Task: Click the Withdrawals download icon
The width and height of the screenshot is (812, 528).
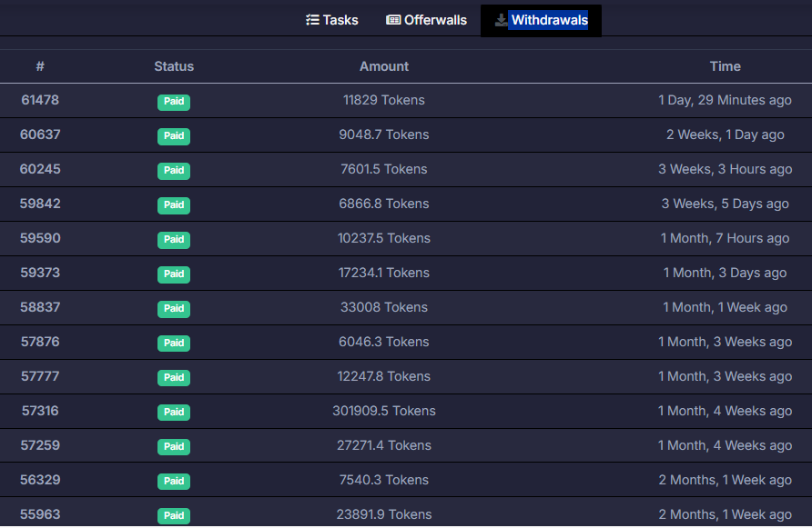Action: point(501,20)
